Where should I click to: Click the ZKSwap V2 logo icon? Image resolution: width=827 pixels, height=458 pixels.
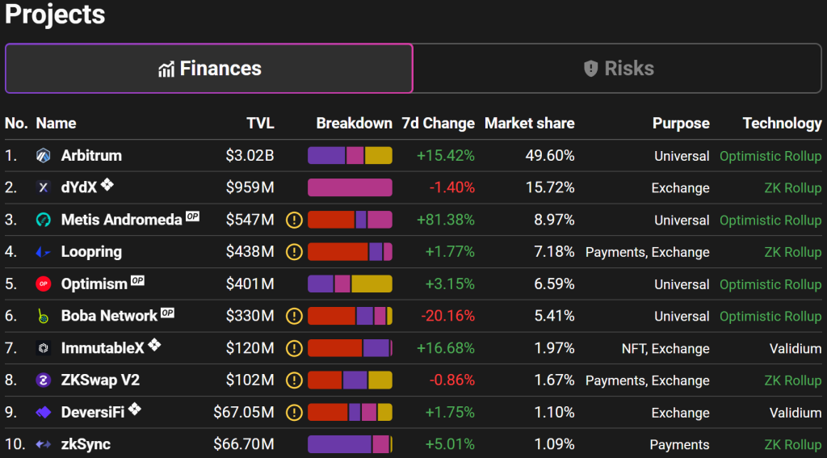pos(44,380)
